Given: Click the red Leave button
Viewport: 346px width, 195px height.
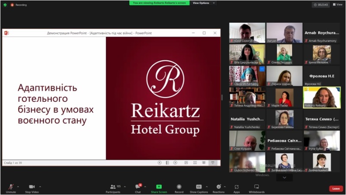Looking at the screenshot, I should [x=336, y=189].
